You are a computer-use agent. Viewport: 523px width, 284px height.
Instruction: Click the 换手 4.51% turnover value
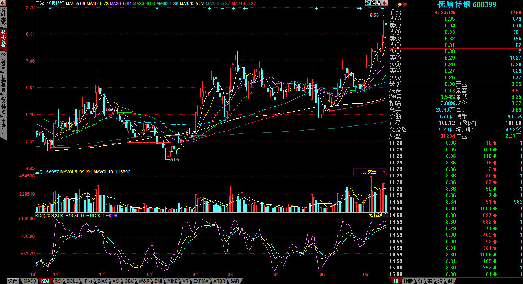[515, 116]
